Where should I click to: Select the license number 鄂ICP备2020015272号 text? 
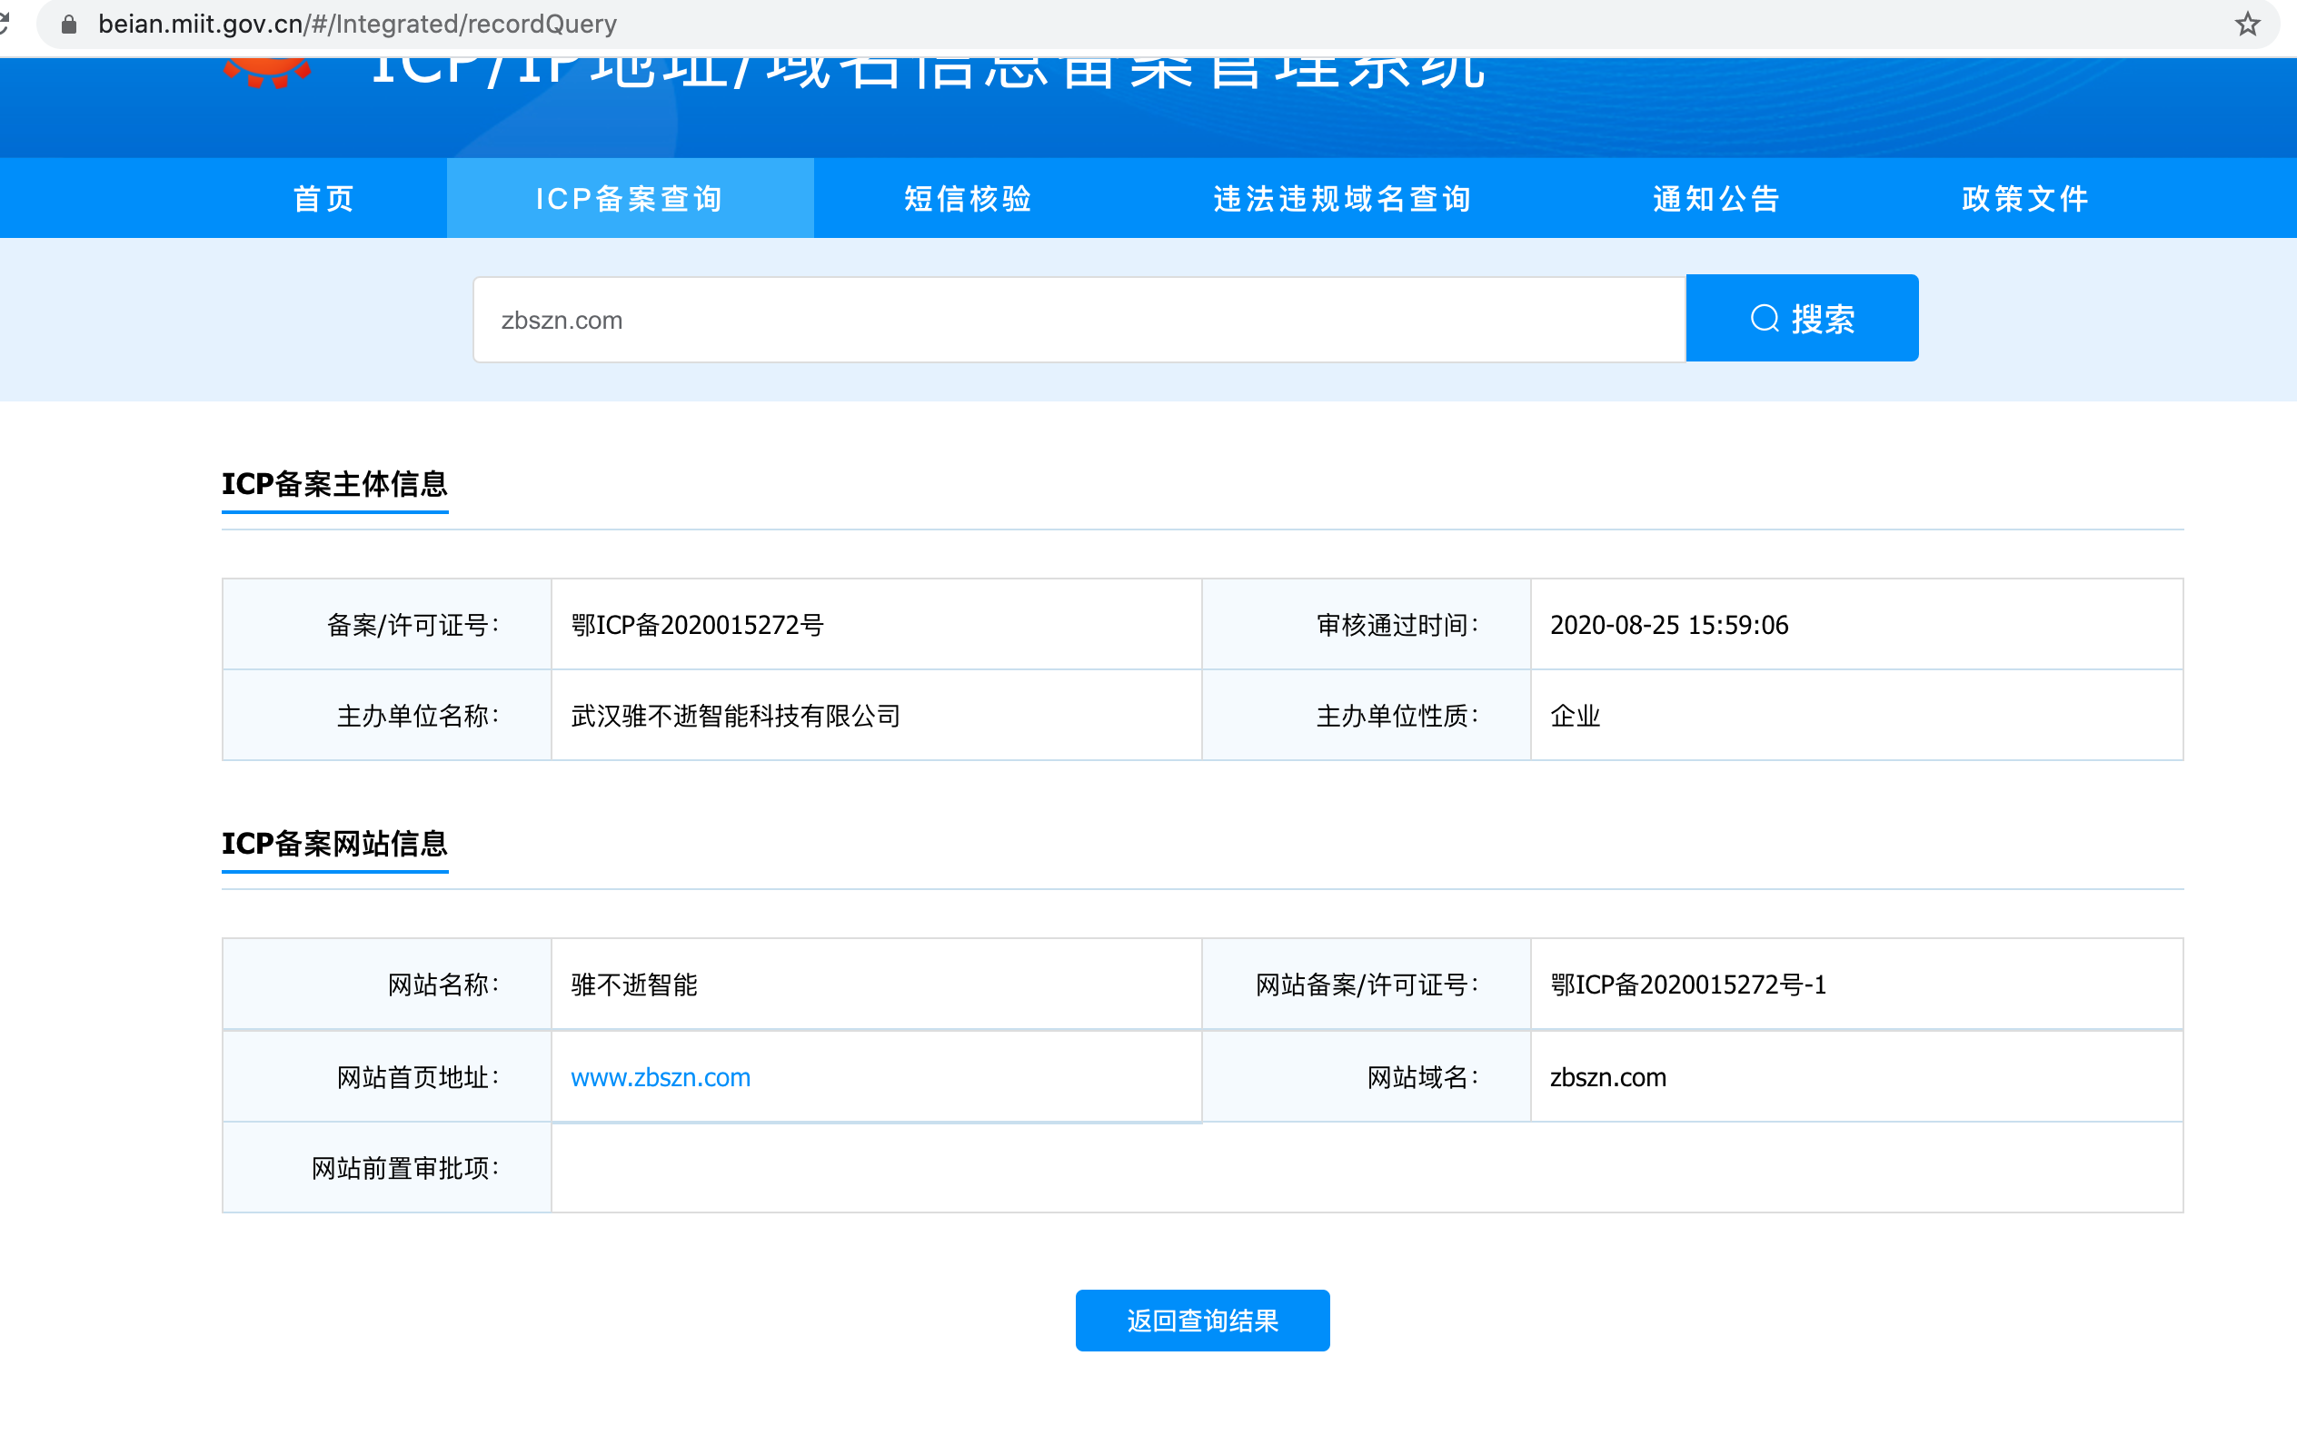click(x=699, y=625)
